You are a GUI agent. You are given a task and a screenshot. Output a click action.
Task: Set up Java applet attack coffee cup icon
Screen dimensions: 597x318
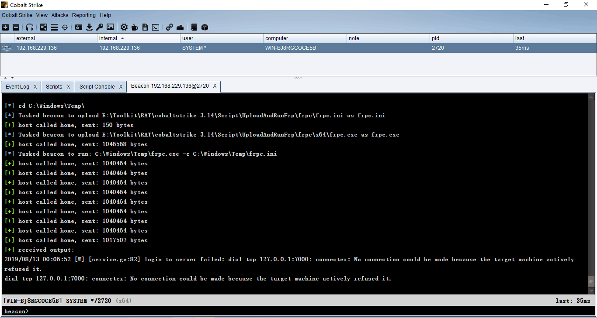coord(135,27)
